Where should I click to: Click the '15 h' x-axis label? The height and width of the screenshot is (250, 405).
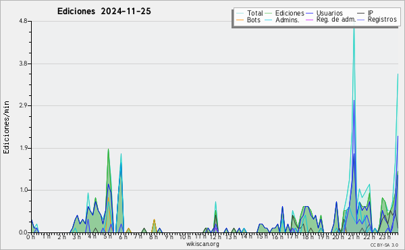(262, 236)
